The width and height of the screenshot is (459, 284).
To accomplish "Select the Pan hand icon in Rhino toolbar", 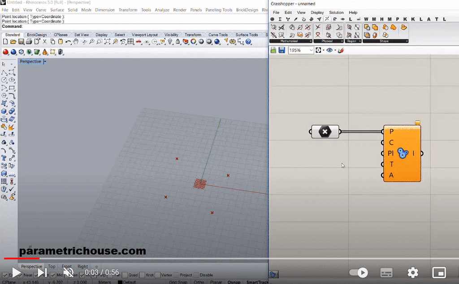I will click(76, 42).
